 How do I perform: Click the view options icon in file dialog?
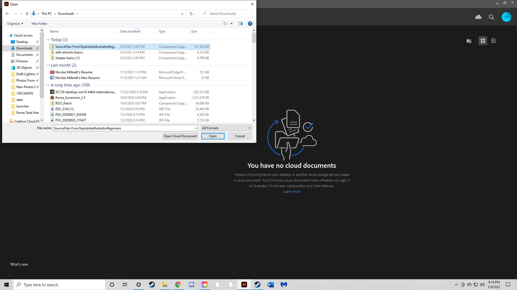click(228, 23)
